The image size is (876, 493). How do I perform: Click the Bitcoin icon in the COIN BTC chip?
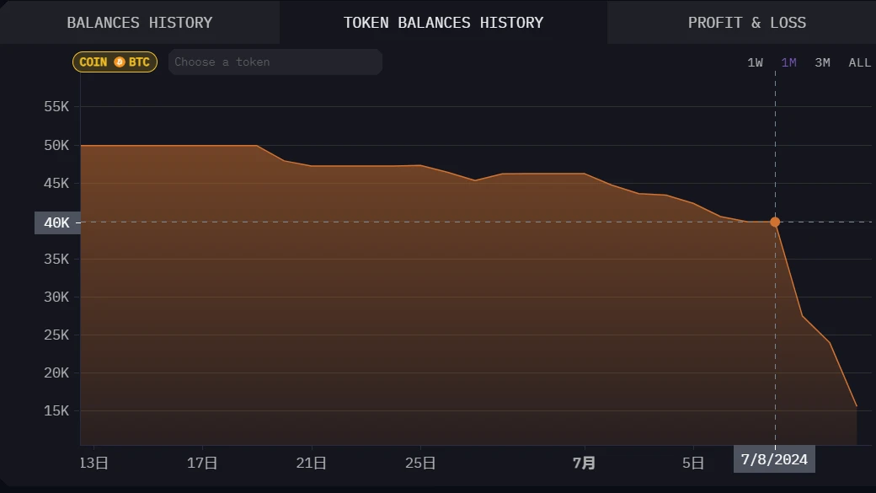point(119,62)
